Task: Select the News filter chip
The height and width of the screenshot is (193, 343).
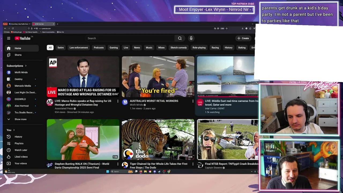Action: click(x=137, y=47)
